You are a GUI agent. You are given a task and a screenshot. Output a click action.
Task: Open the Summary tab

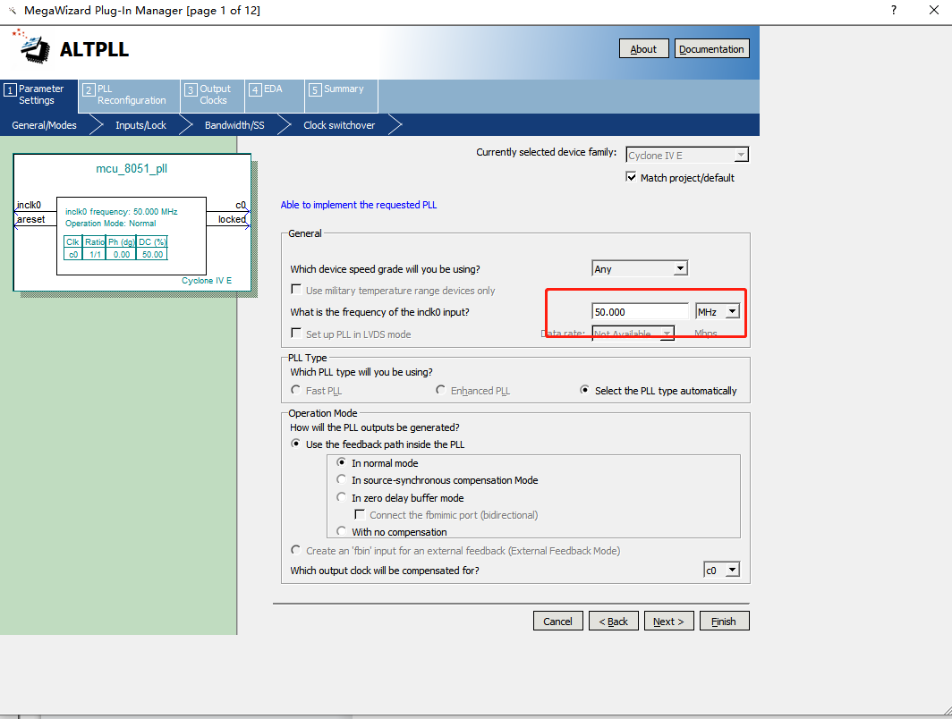[341, 96]
